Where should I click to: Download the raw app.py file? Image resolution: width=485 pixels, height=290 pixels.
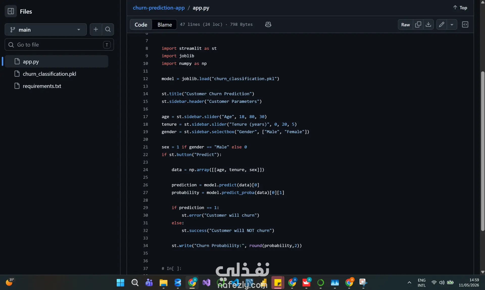click(428, 25)
